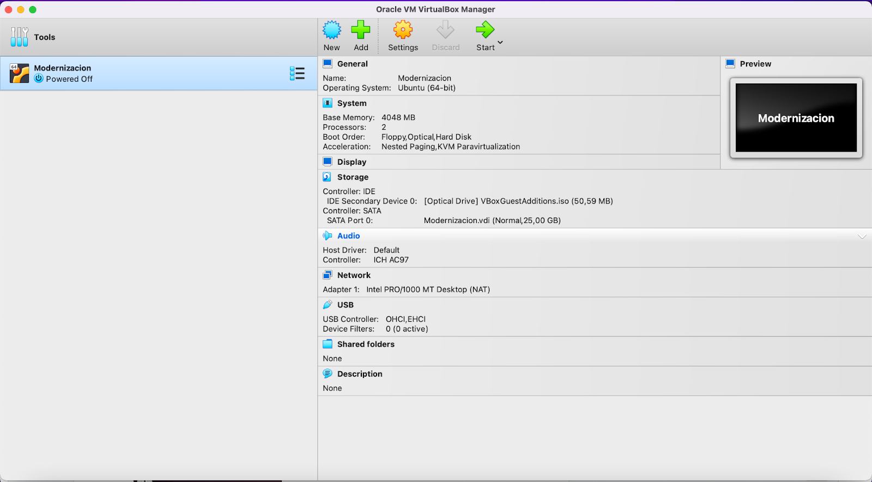
Task: Zoom the window with green button
Action: tap(33, 9)
